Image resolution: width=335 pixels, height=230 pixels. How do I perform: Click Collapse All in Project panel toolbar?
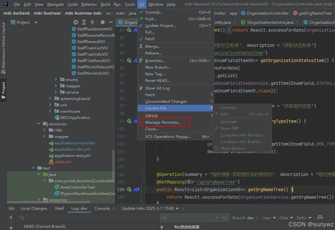tap(92, 22)
